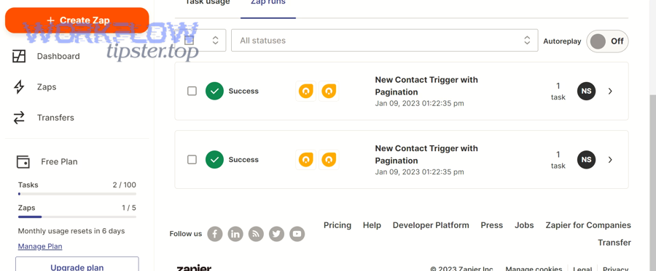Click the 1 task count in the first run
This screenshot has height=271, width=656.
pyautogui.click(x=558, y=91)
